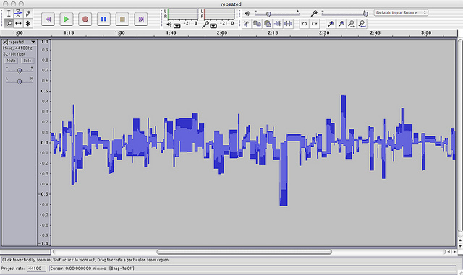Select the Selection (I-beam) tool
The height and width of the screenshot is (275, 463).
[x=9, y=13]
